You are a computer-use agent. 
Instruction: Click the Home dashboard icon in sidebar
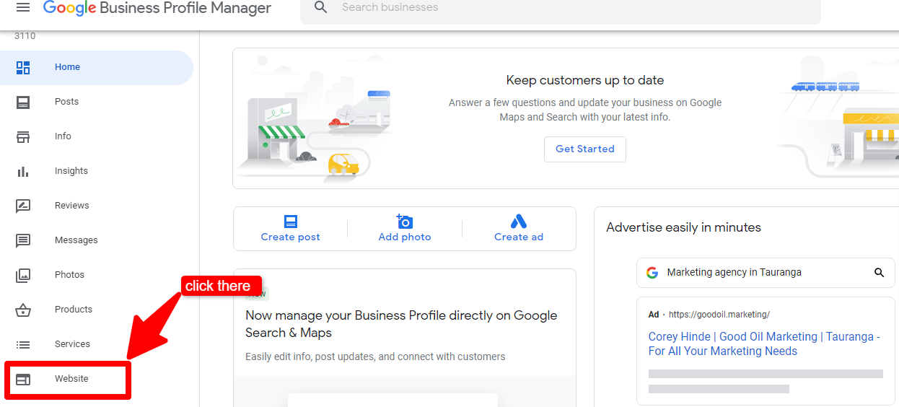[23, 67]
